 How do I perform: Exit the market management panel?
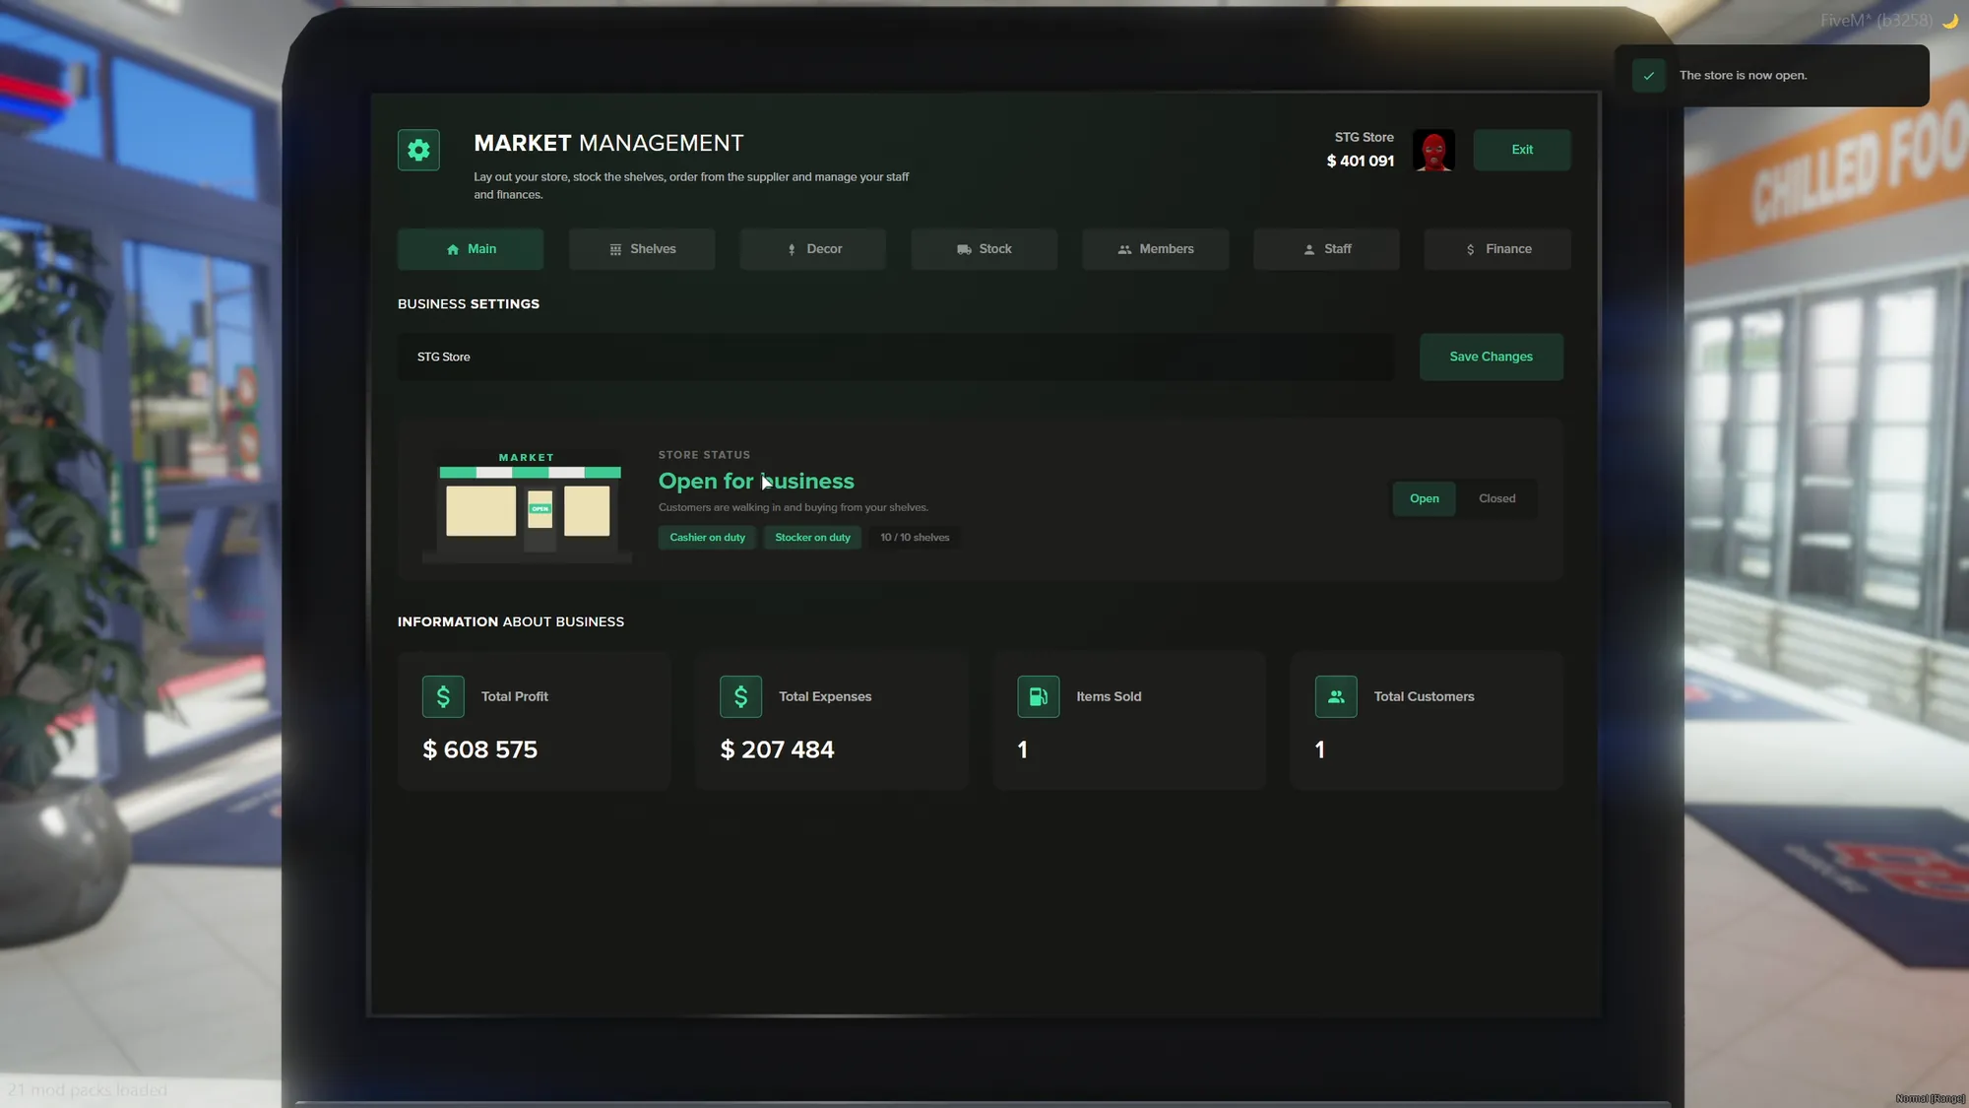pyautogui.click(x=1522, y=150)
